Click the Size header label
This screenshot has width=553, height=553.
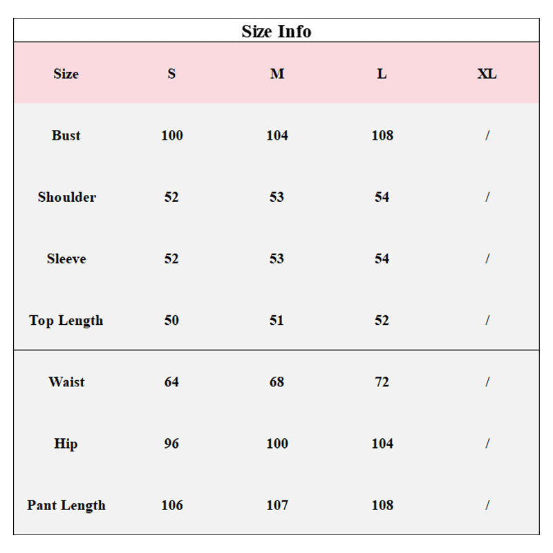[x=66, y=74]
